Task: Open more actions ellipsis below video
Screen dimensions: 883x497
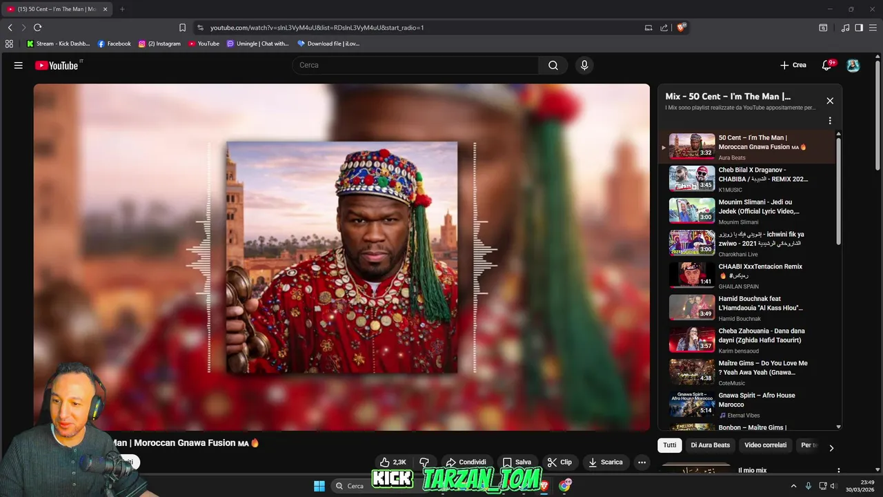Action: pos(642,462)
